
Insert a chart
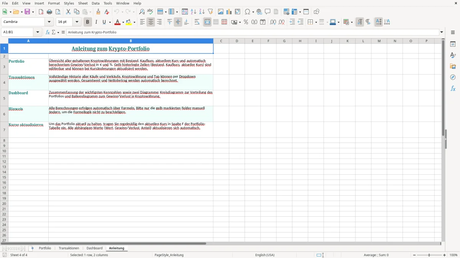point(229,12)
